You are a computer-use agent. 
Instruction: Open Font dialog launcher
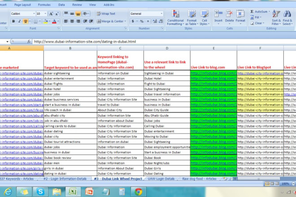coord(59,28)
